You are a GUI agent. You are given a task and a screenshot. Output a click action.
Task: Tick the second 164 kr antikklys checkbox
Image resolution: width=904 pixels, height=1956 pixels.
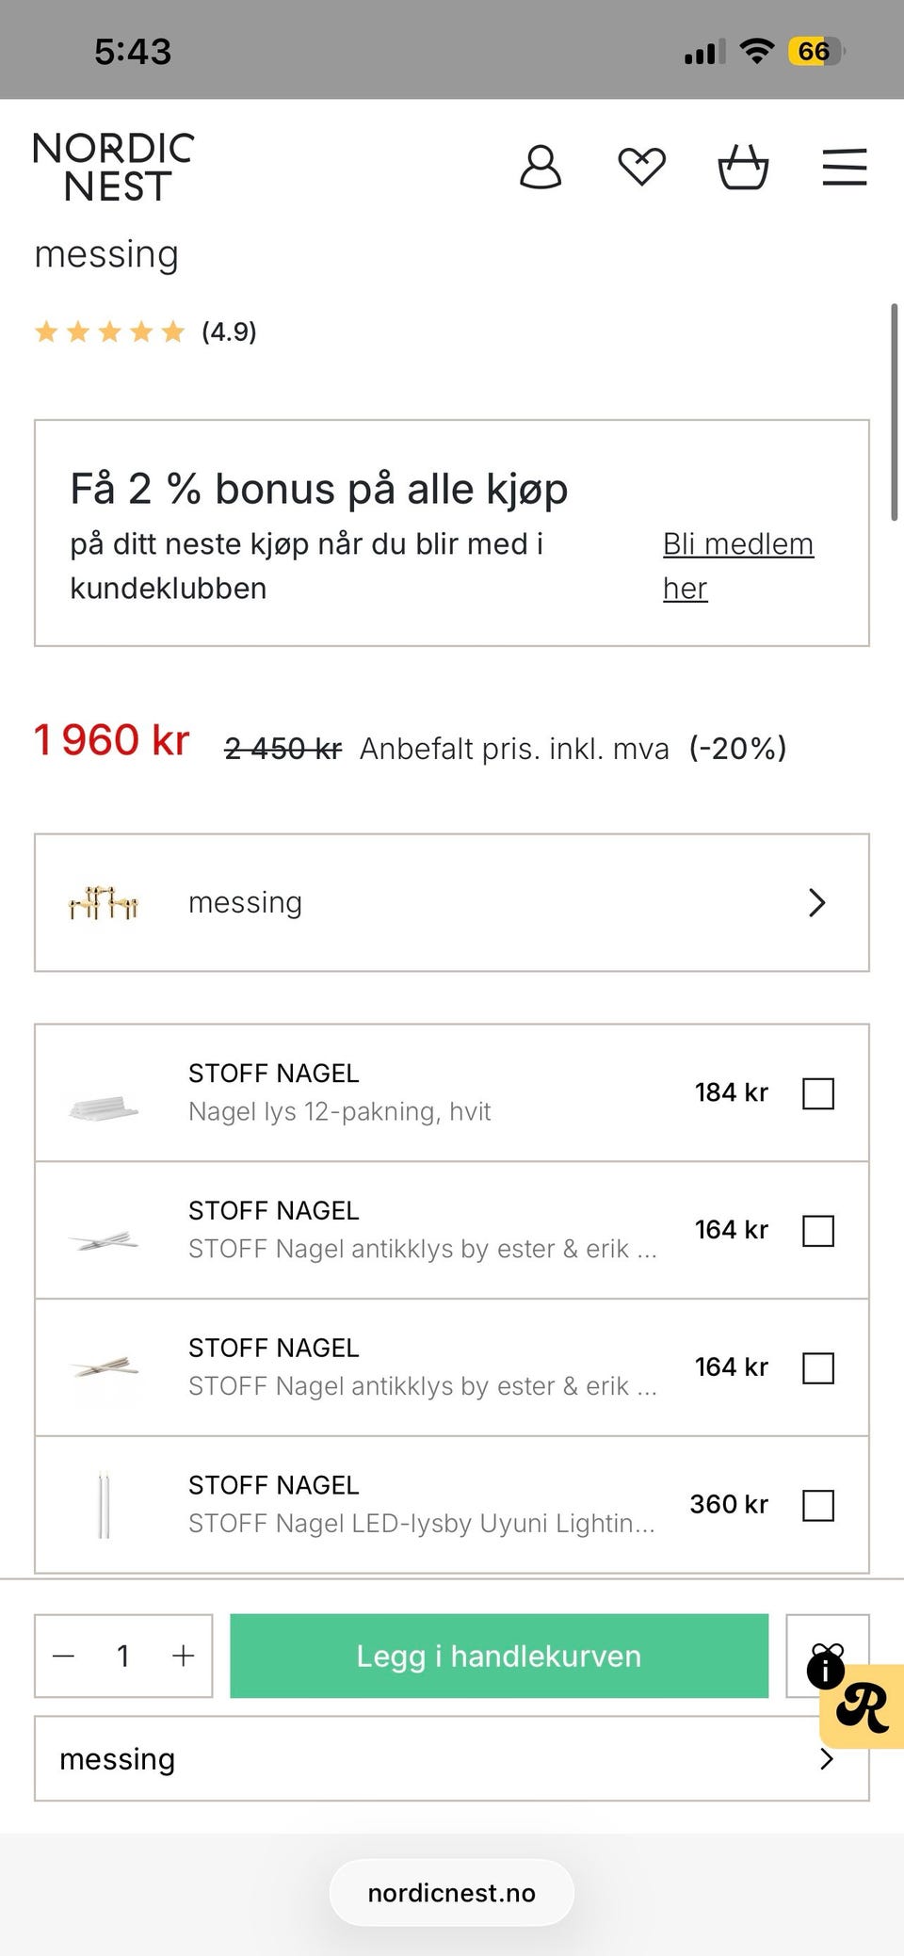tap(818, 1368)
